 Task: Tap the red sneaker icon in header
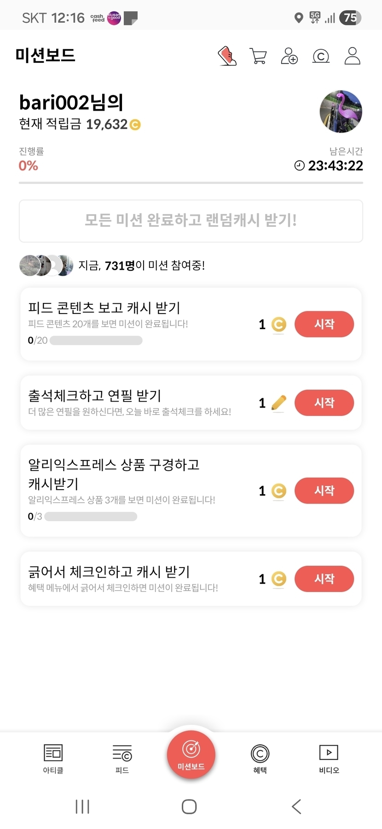pyautogui.click(x=227, y=56)
